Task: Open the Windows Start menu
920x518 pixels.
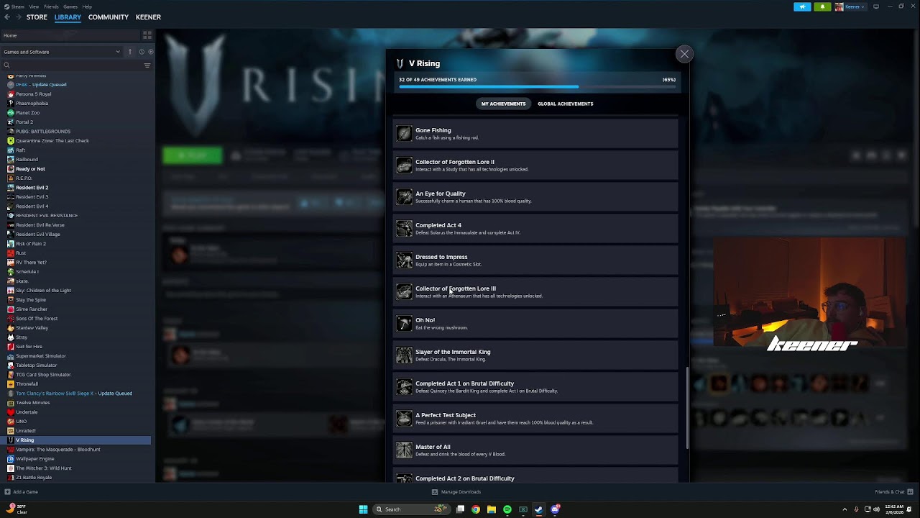Action: click(364, 509)
